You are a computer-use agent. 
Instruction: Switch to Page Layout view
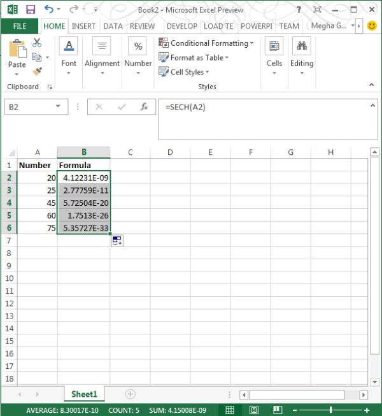(x=253, y=410)
